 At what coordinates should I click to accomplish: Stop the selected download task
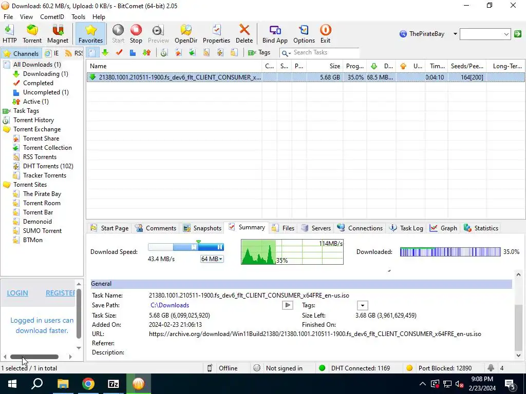coord(136,34)
